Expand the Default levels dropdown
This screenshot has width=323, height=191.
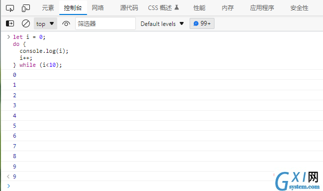point(162,24)
